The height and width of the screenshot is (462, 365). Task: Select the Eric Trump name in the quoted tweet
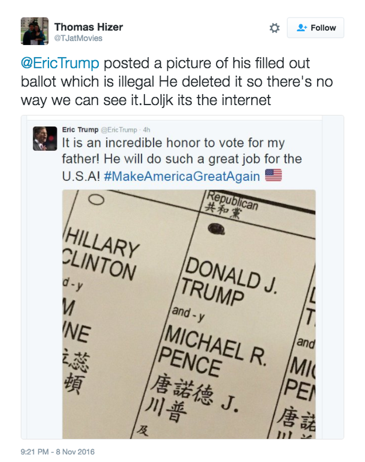click(80, 130)
